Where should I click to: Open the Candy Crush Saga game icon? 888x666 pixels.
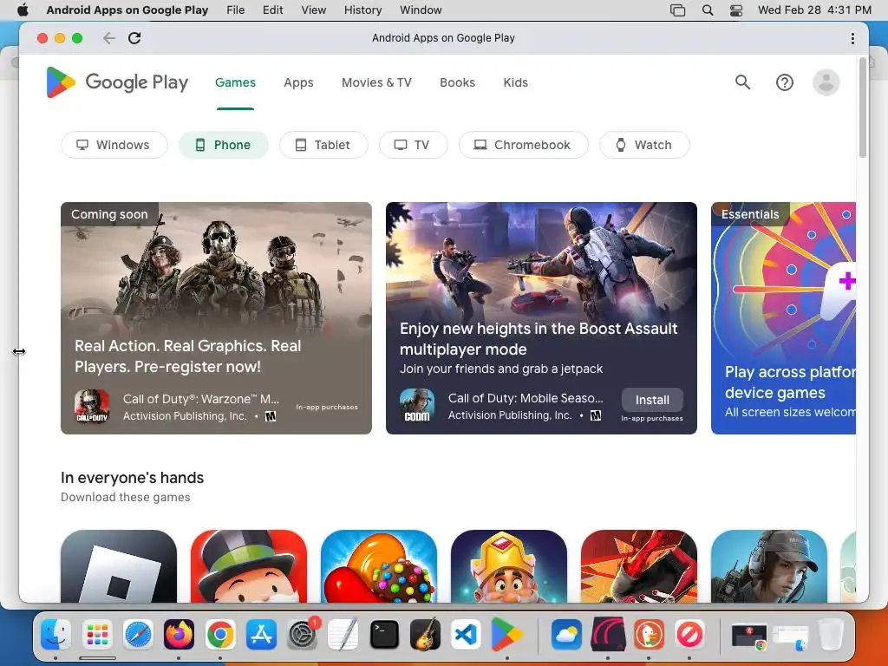click(x=379, y=566)
